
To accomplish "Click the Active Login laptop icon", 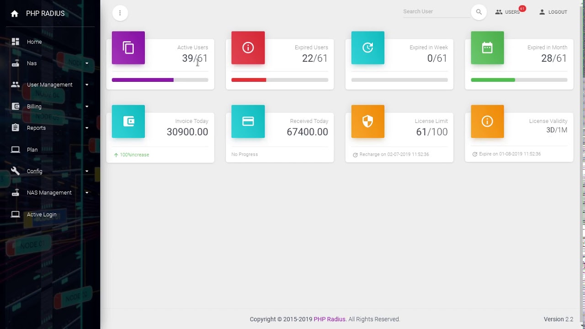I will 15,214.
